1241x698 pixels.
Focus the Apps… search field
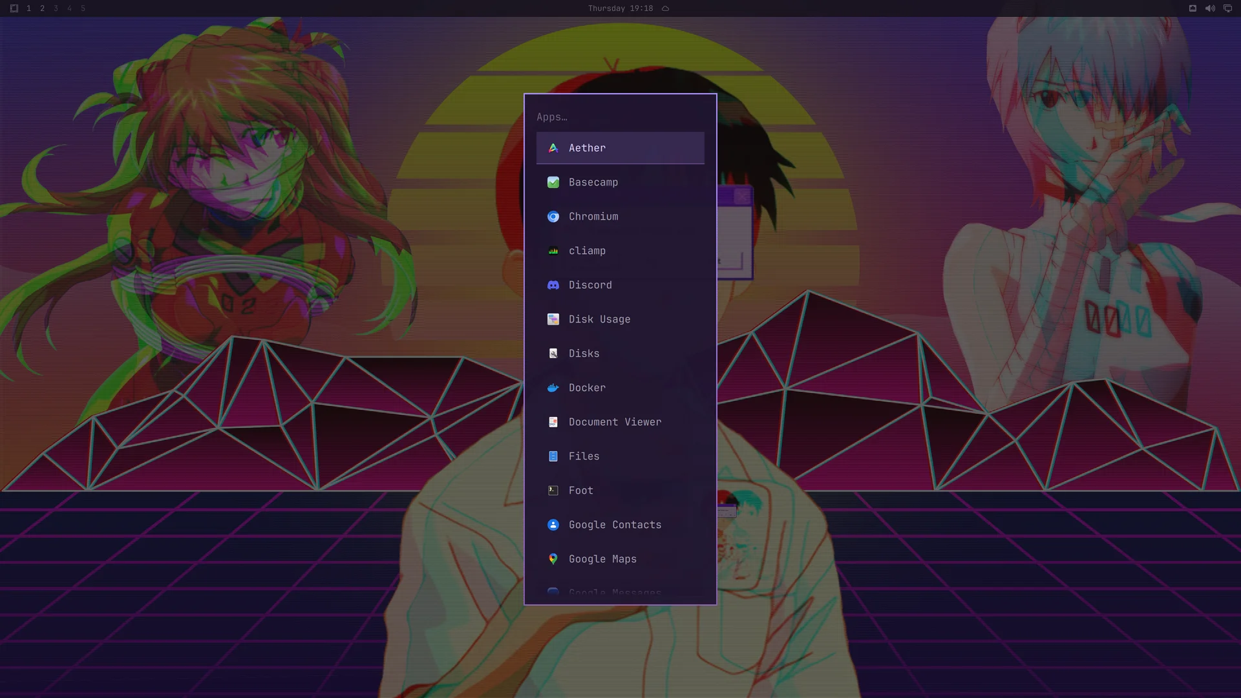click(x=620, y=117)
